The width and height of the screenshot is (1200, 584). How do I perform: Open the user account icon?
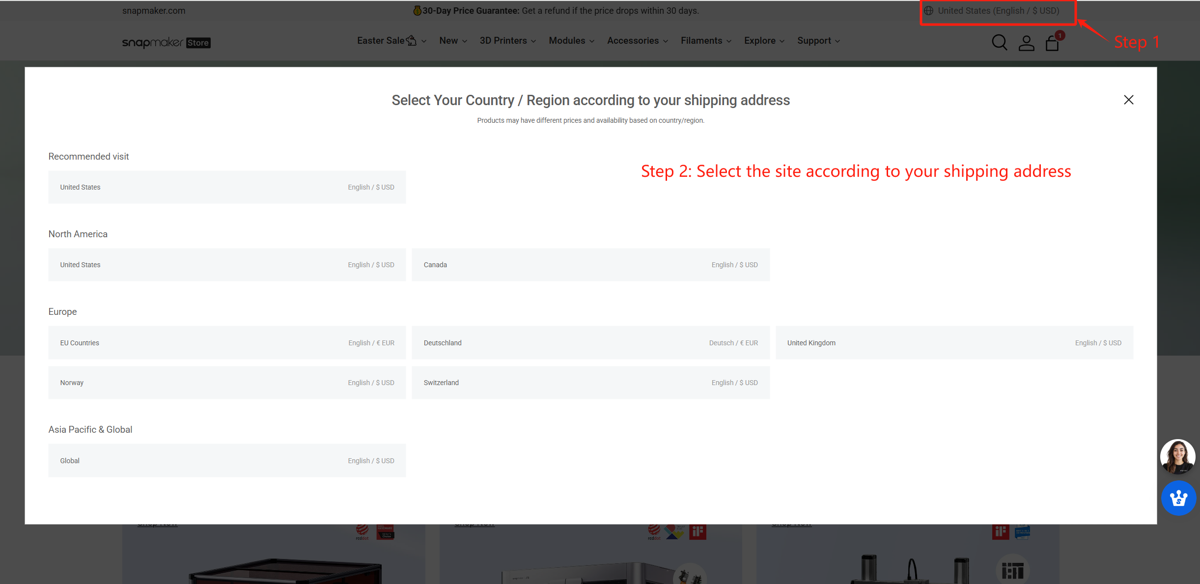(1026, 43)
